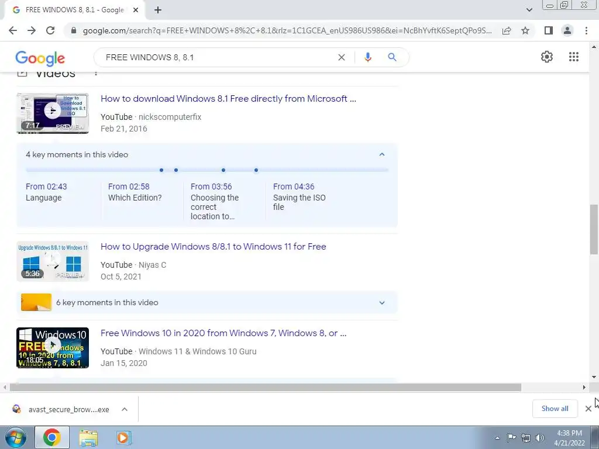Close the downloads bar
599x449 pixels.
tap(588, 409)
